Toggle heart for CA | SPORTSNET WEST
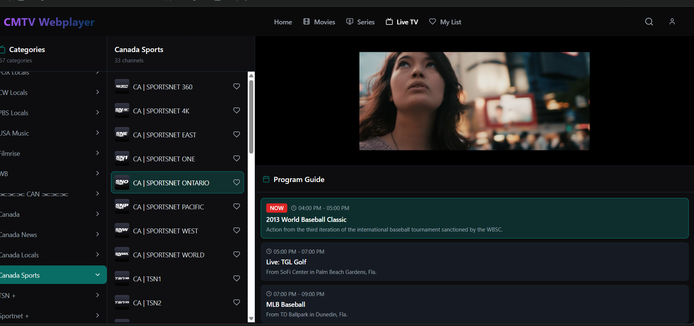 [x=237, y=230]
